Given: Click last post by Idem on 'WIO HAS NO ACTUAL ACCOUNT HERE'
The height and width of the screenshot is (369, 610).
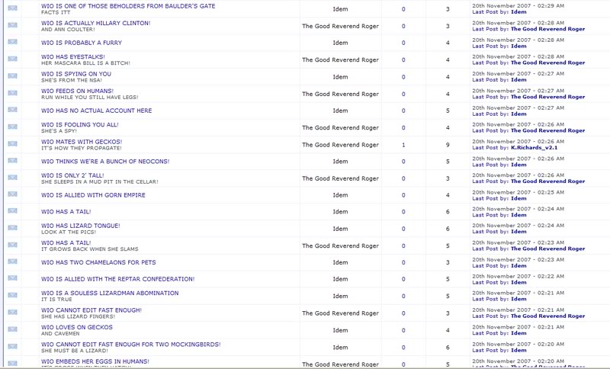Looking at the screenshot, I should click(x=518, y=114).
